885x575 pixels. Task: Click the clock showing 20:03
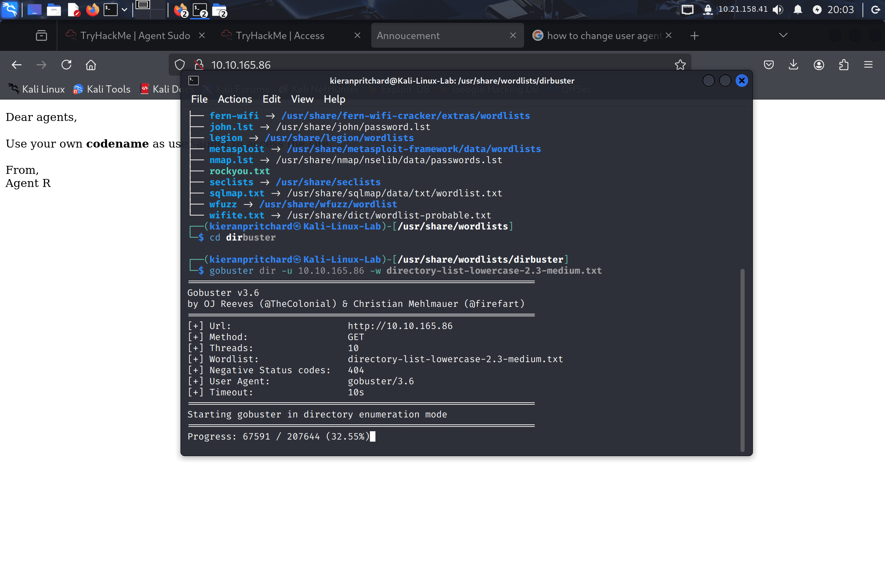tap(841, 9)
